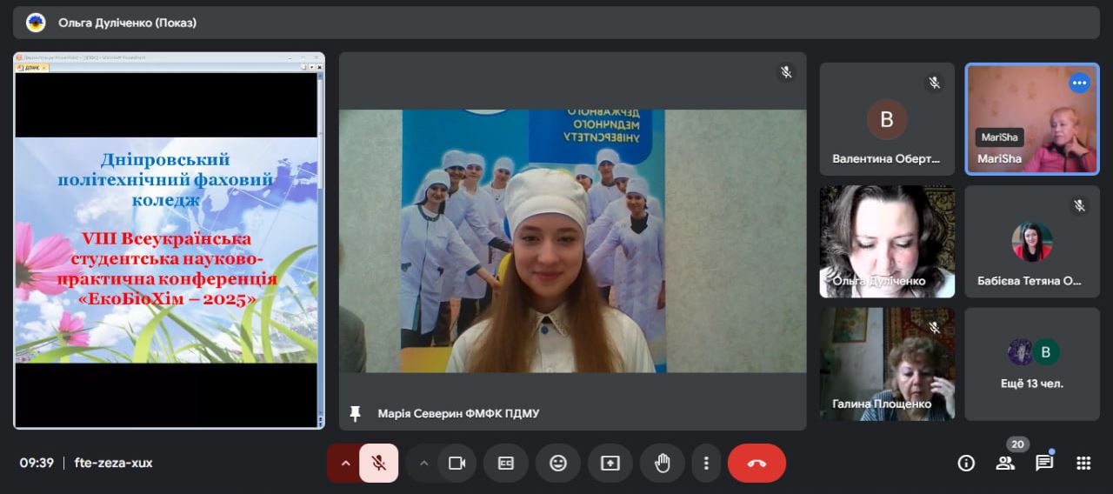This screenshot has height=494, width=1113.
Task: Toggle closed captions
Action: (x=506, y=463)
